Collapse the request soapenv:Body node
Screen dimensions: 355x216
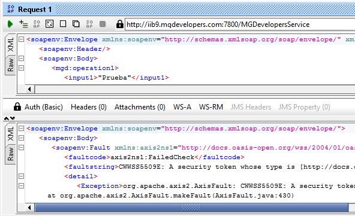pyautogui.click(x=21, y=58)
